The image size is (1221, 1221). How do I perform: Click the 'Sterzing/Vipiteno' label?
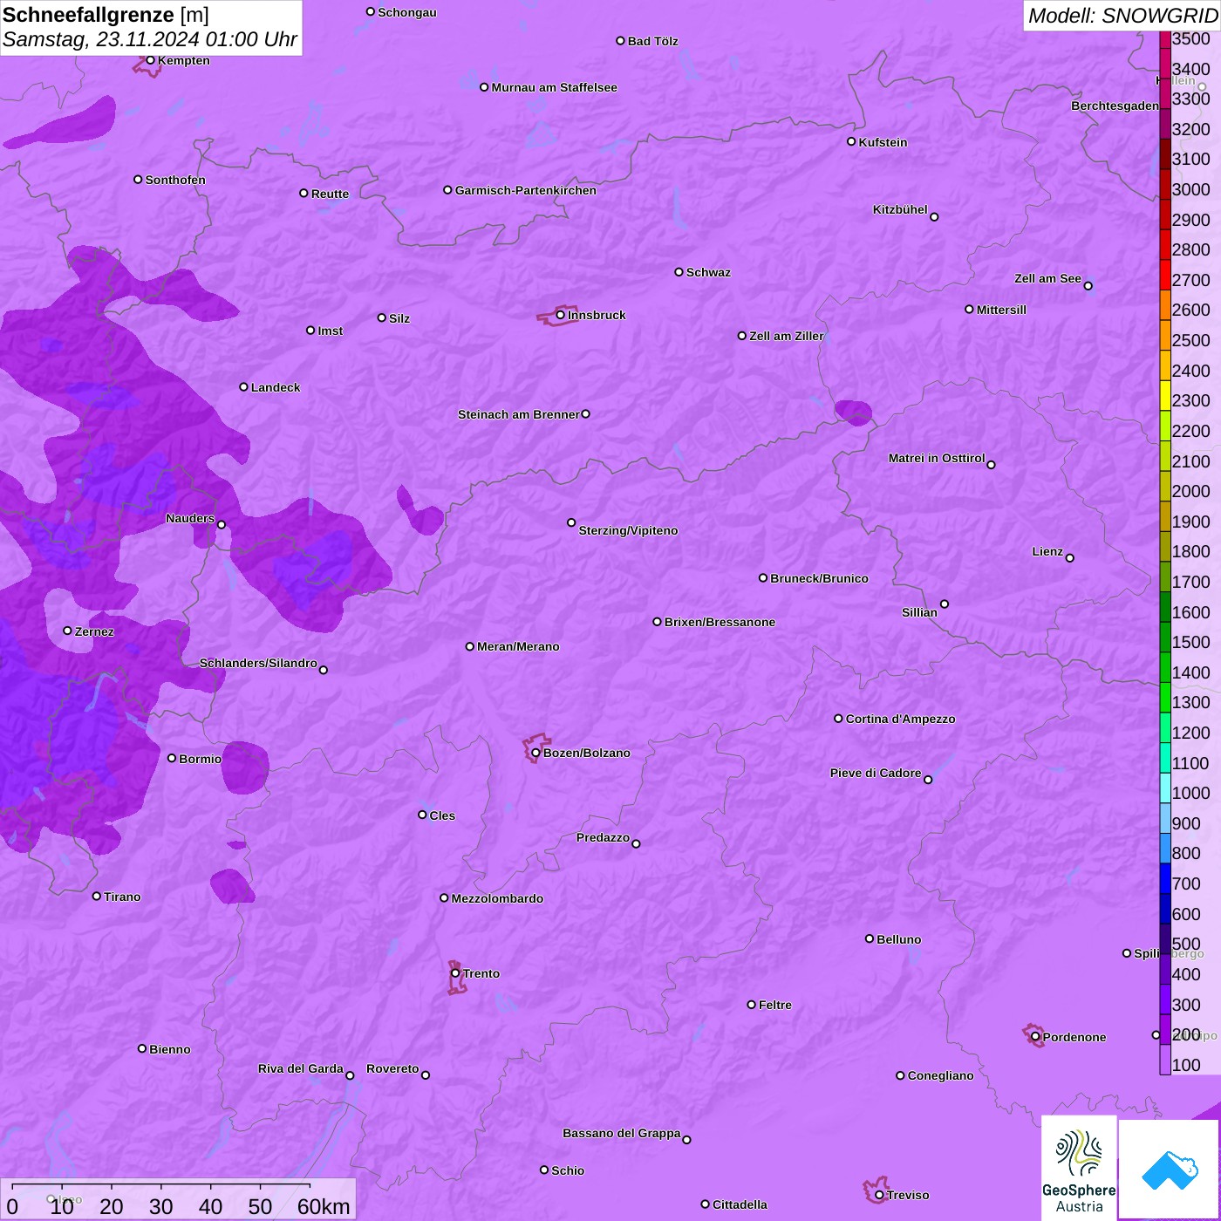tap(628, 530)
